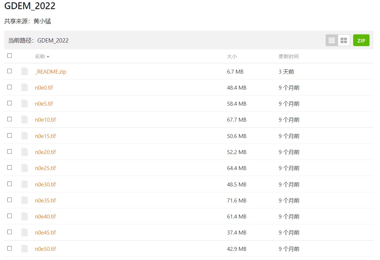Check the box for n0e10.tif
Screen dimensions: 380x260
click(x=9, y=119)
